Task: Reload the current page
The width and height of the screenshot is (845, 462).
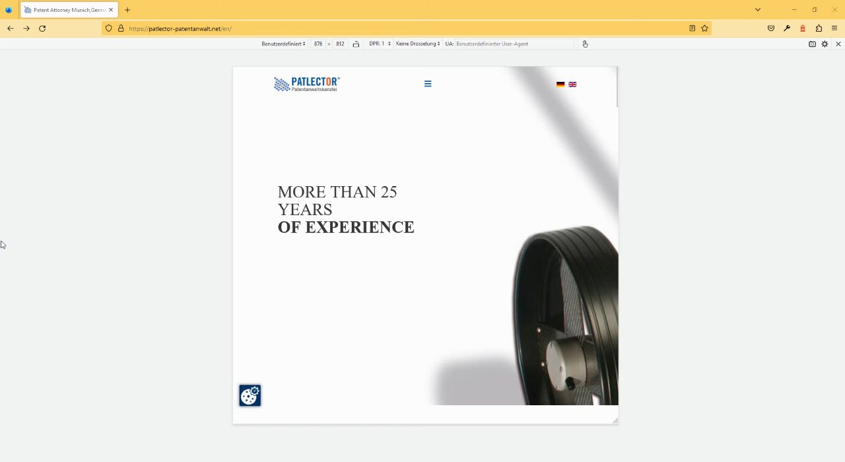Action: 42,28
